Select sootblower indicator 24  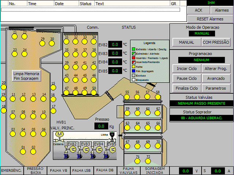24,54
